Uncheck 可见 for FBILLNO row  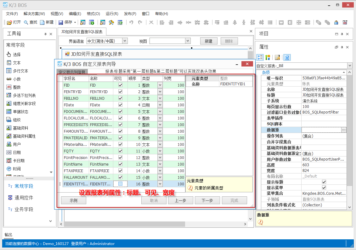[120, 98]
